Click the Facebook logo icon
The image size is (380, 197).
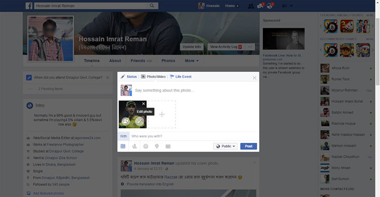pyautogui.click(x=29, y=6)
